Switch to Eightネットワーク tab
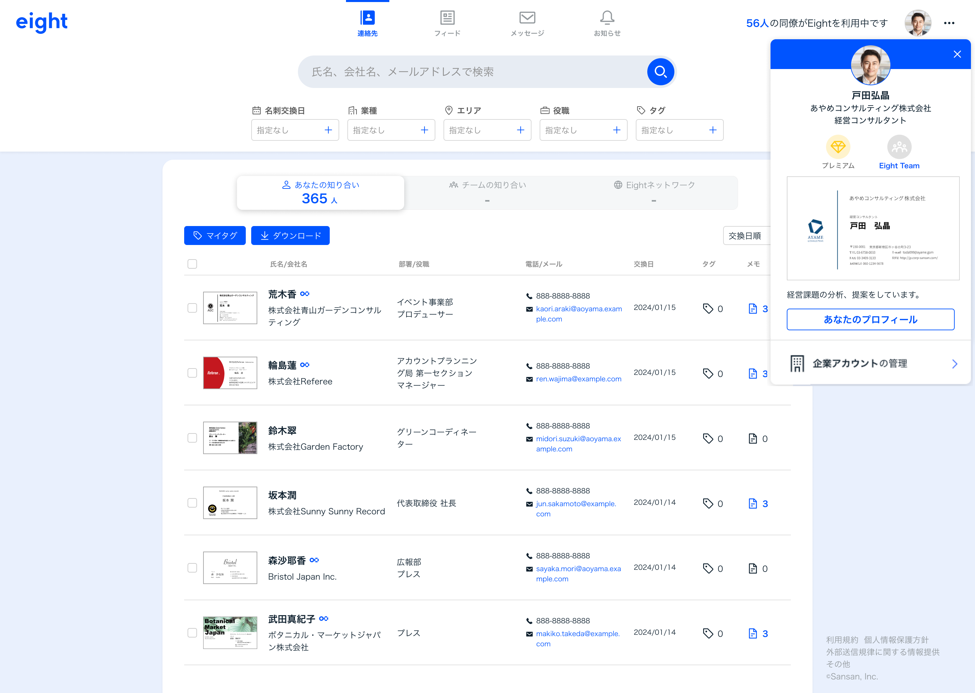 (654, 193)
